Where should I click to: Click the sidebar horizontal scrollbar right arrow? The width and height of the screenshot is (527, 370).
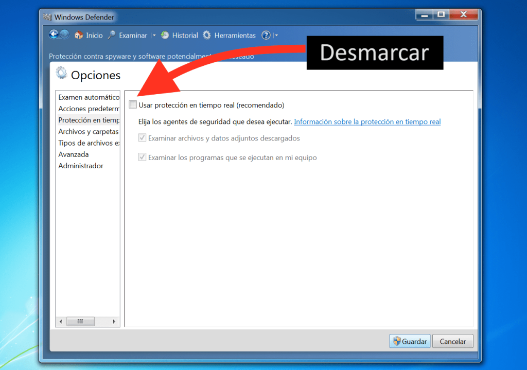click(x=113, y=321)
